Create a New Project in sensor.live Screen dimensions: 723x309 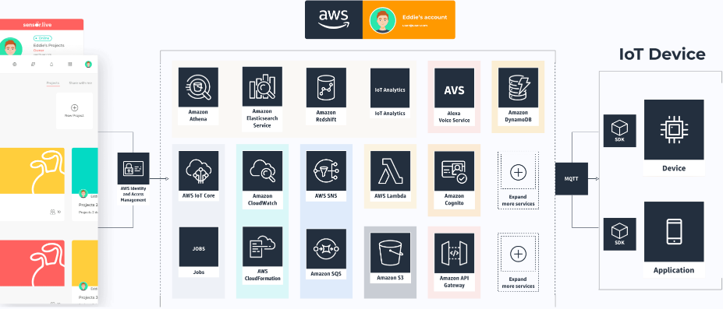coord(74,111)
